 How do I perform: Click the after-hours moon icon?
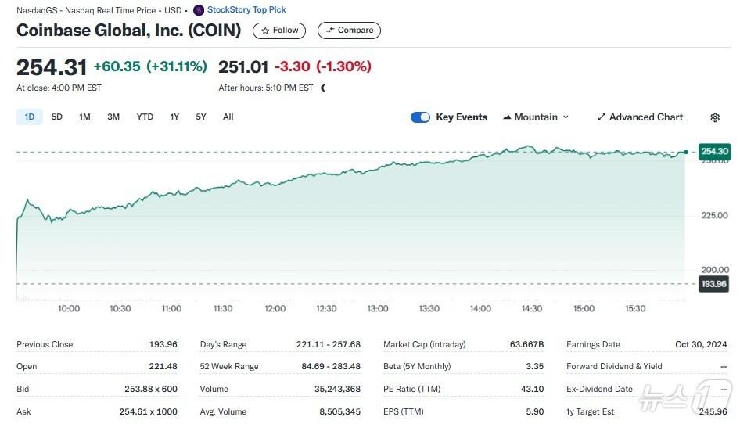click(x=323, y=88)
